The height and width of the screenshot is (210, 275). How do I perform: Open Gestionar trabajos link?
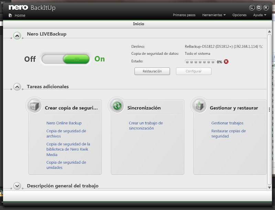227,123
